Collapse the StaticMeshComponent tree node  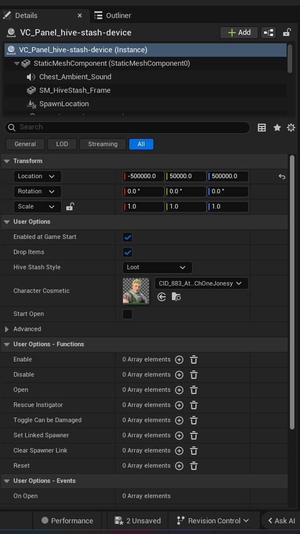point(16,64)
